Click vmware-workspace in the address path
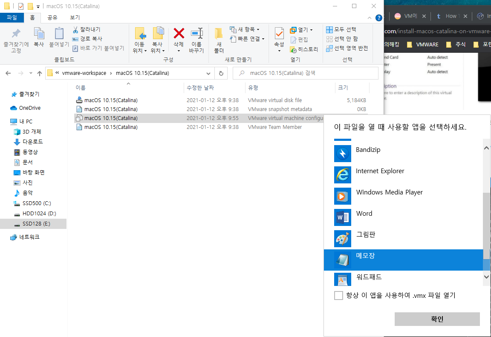Image resolution: width=491 pixels, height=337 pixels. 84,73
